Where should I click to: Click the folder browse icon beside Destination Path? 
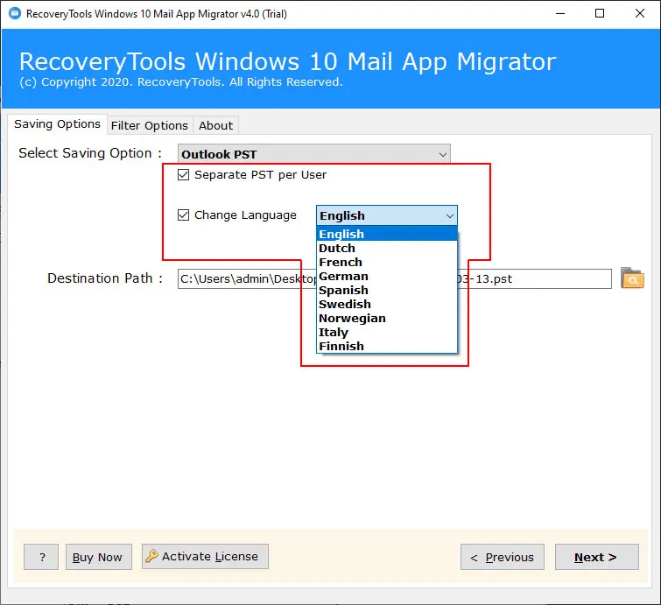coord(632,279)
